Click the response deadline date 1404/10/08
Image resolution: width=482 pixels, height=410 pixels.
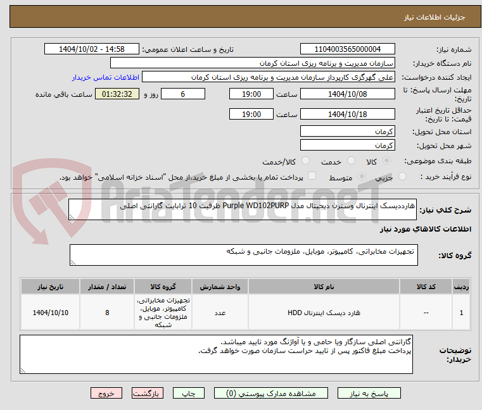click(x=347, y=94)
